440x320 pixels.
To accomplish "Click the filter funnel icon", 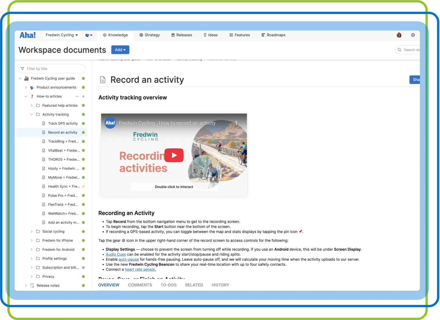I will (x=22, y=69).
